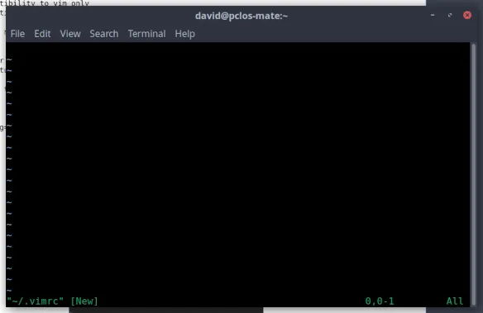Open the Search menu
The height and width of the screenshot is (313, 483).
click(104, 34)
